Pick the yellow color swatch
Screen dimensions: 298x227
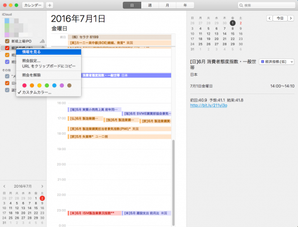(x=39, y=85)
